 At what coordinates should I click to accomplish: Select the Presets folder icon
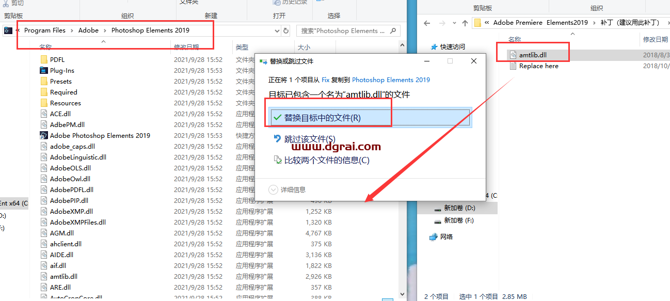[44, 82]
